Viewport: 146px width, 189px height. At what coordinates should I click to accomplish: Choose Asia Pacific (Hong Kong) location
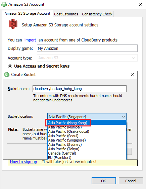[87, 123]
